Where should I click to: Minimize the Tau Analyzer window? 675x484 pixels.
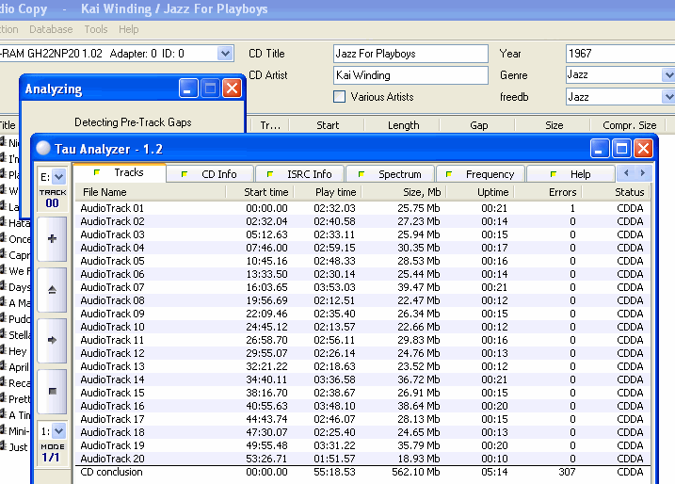(x=600, y=149)
